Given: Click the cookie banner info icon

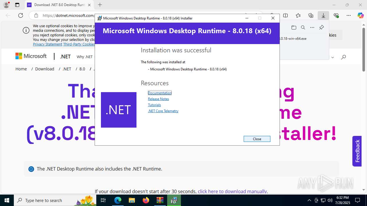Looking at the screenshot, I should tap(26, 30).
